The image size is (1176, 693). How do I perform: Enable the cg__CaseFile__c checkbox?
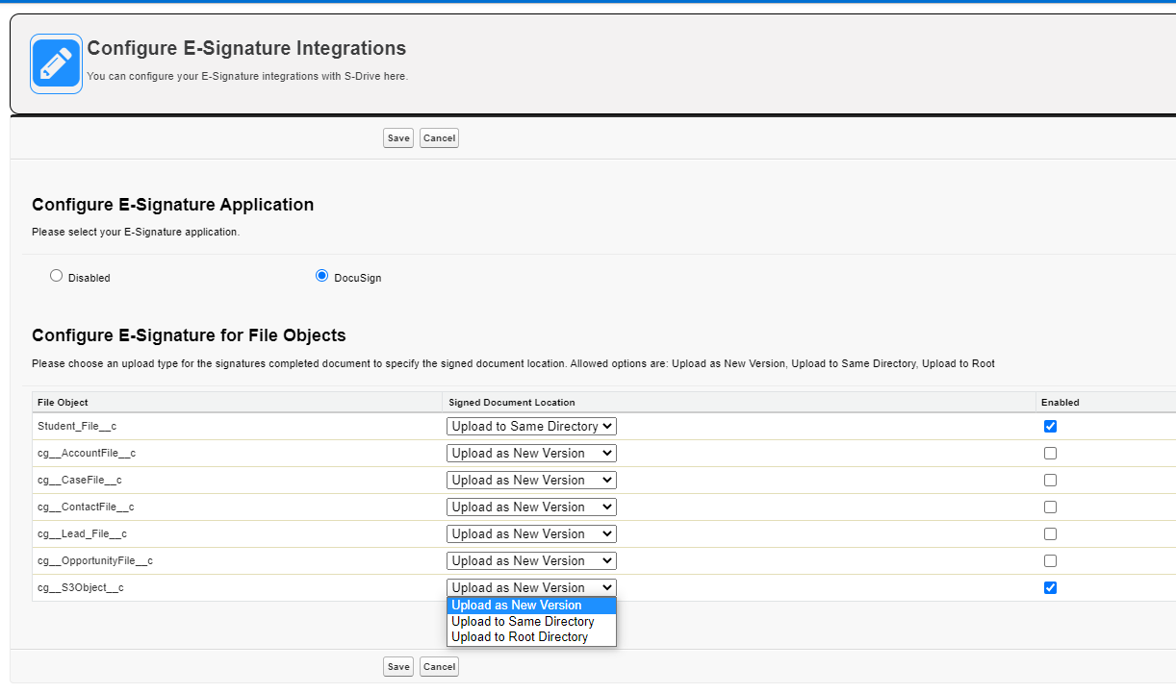coord(1050,480)
